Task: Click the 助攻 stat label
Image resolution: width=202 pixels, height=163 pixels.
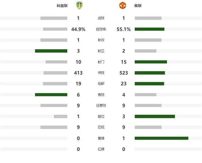Action: tap(101, 40)
